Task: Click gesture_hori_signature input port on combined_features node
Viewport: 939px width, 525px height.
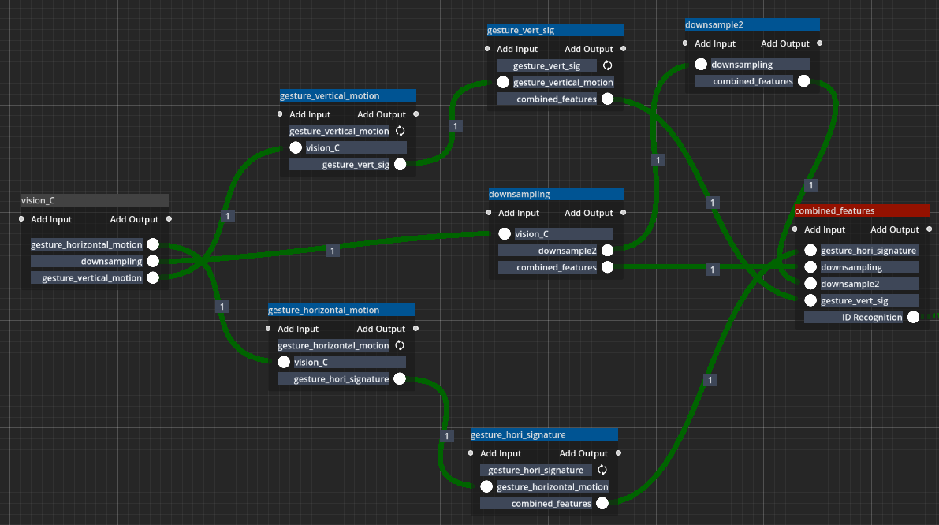Action: coord(810,251)
